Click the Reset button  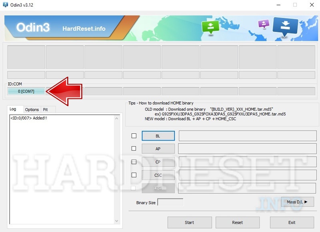238,222
